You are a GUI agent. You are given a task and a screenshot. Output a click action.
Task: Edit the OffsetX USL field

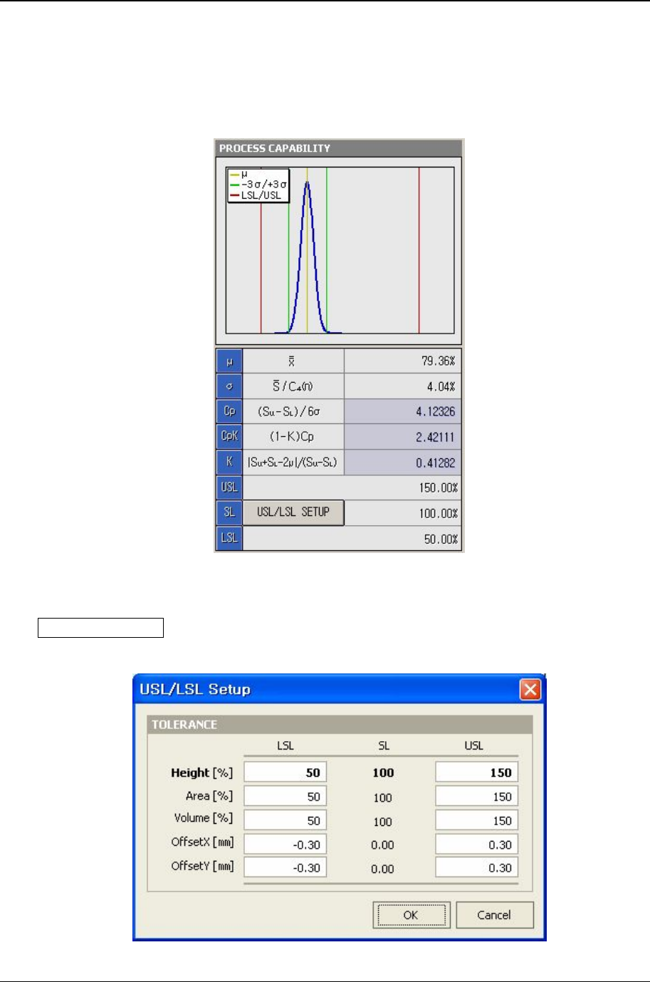(476, 844)
